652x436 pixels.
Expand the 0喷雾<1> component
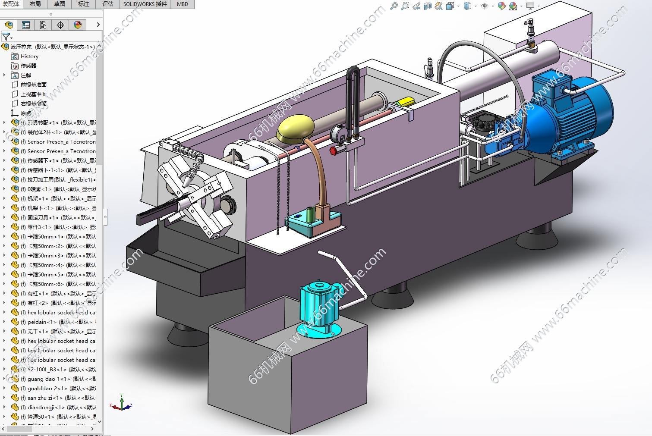[4, 189]
